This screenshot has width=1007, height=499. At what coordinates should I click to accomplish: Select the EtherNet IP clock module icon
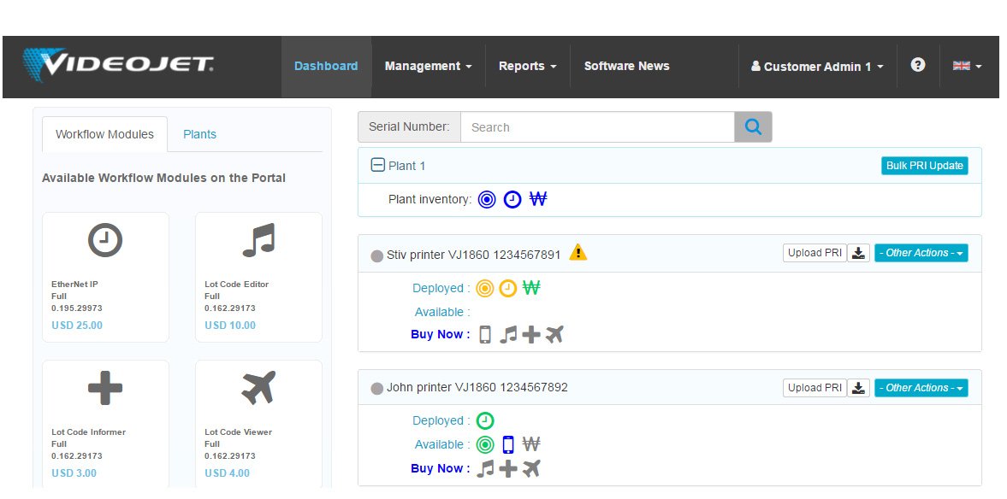(105, 240)
